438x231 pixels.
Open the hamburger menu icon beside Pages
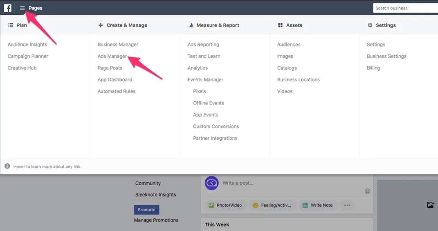pos(22,8)
